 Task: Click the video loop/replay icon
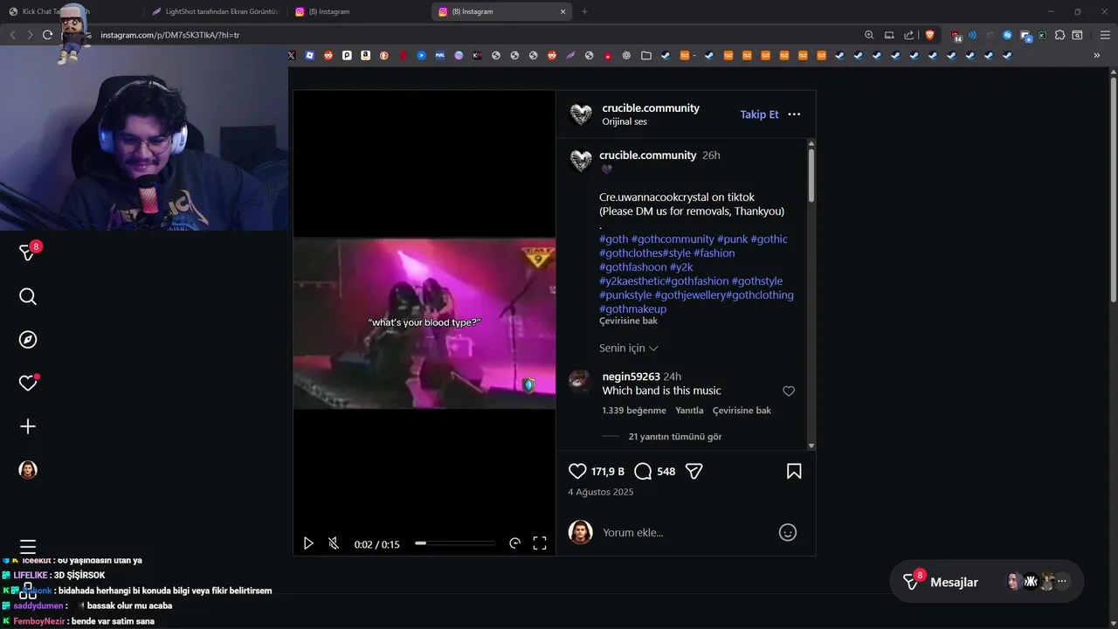point(514,543)
